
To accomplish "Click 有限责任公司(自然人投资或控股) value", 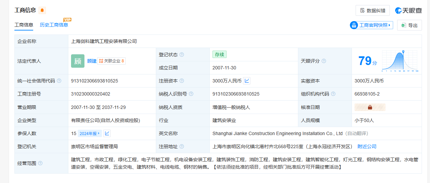I will click(106, 120).
